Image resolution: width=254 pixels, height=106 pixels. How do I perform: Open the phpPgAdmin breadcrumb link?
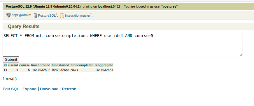point(21,15)
